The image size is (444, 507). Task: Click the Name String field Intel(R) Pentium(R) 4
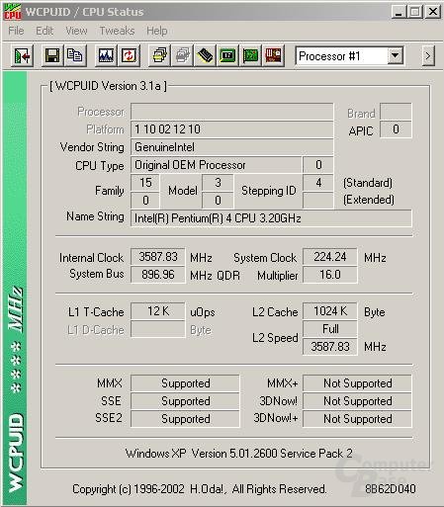point(271,218)
